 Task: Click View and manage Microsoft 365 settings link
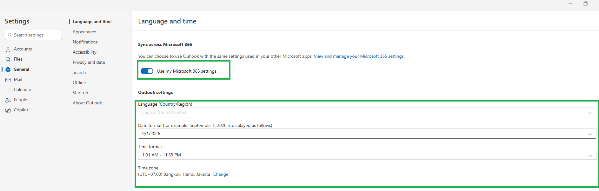[359, 56]
